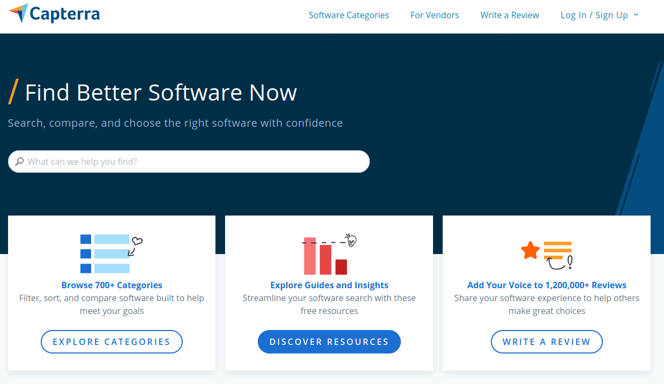Click the categories list illustration icon

(111, 254)
